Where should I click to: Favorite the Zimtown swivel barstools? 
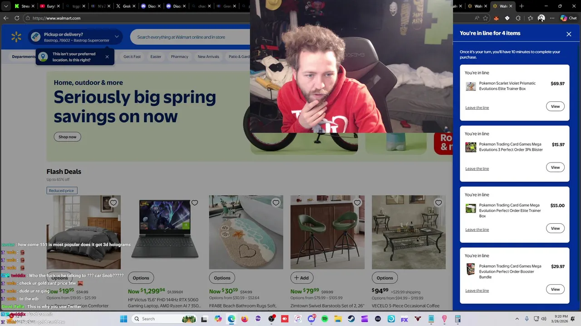pyautogui.click(x=357, y=203)
